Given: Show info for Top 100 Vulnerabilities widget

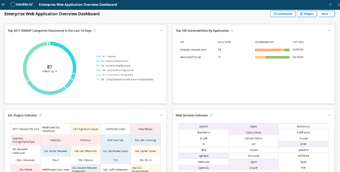Looking at the screenshot, I should [232, 31].
